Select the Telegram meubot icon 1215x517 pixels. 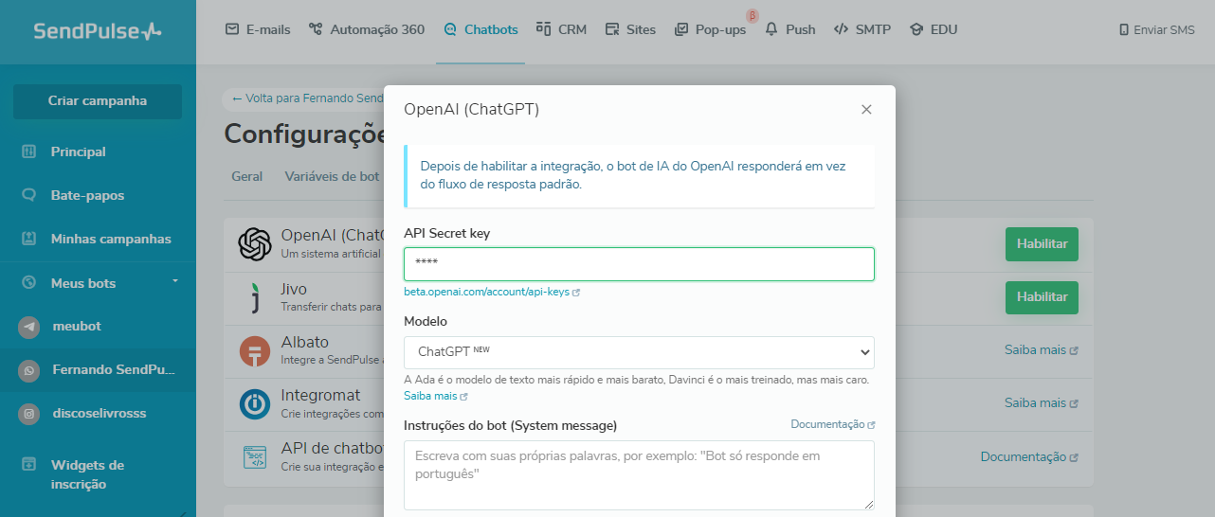tap(29, 327)
